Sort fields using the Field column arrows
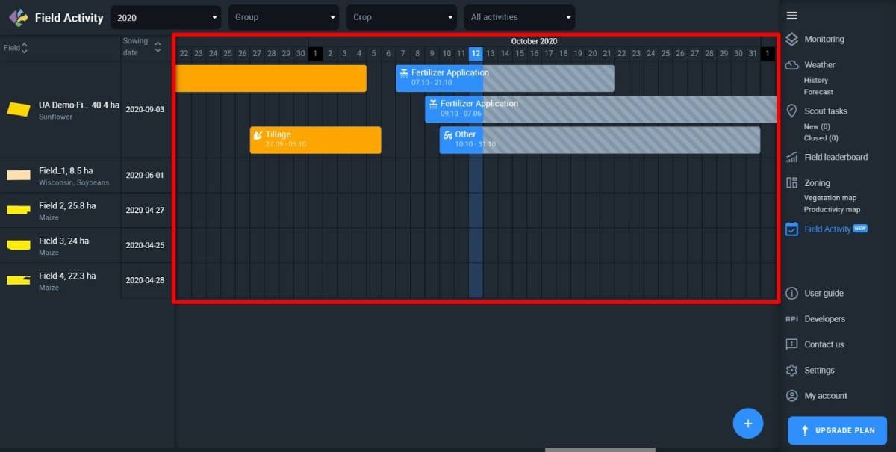 point(26,47)
